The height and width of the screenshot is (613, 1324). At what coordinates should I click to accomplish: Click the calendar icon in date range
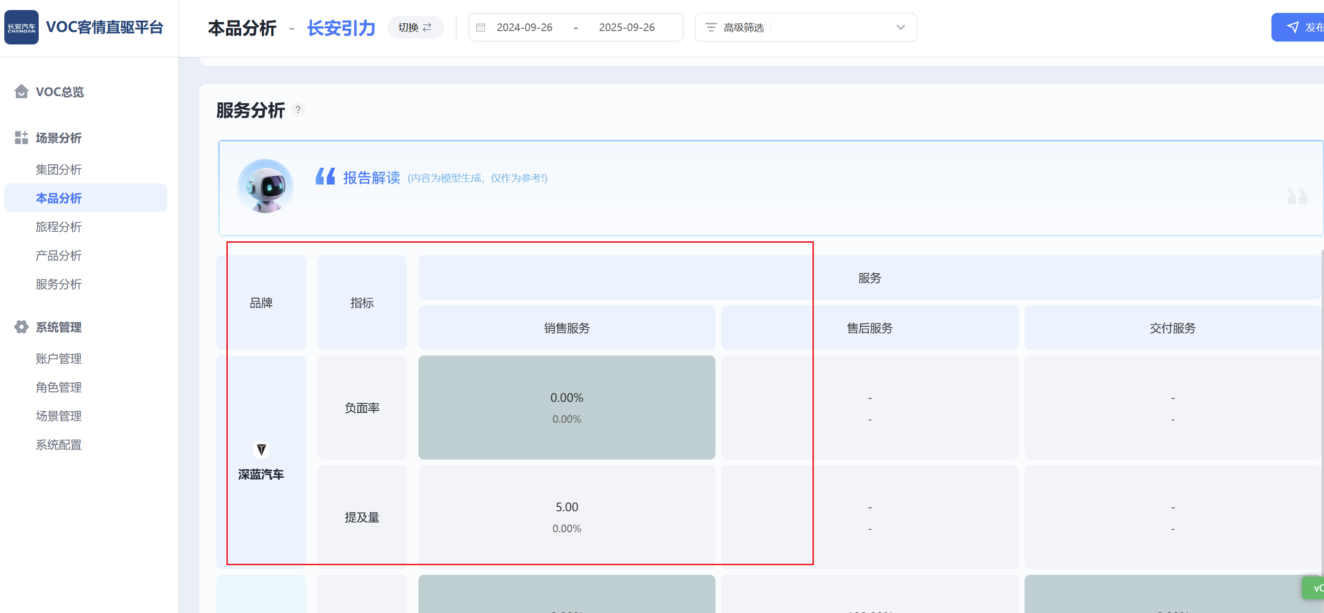tap(480, 28)
